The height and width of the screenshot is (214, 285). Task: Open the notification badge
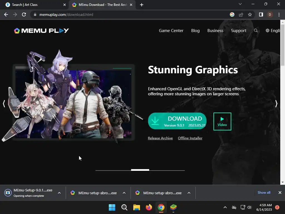(277, 207)
